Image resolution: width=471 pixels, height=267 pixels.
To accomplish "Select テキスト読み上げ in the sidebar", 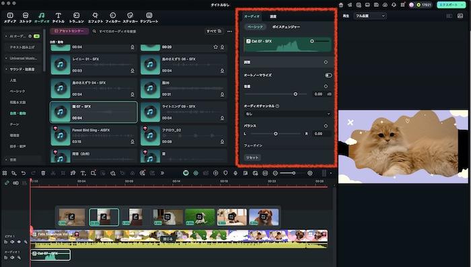I will click(22, 47).
